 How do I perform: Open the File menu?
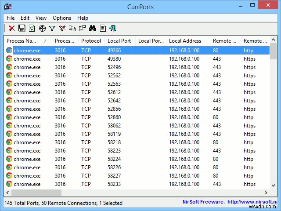click(11, 18)
